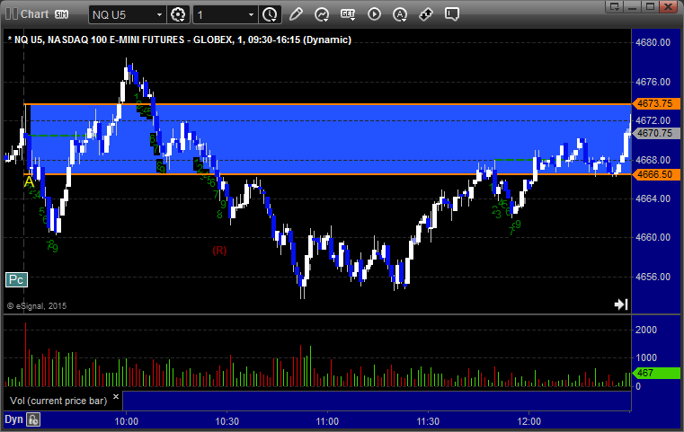Open the symbol settings gear menu

click(x=178, y=15)
